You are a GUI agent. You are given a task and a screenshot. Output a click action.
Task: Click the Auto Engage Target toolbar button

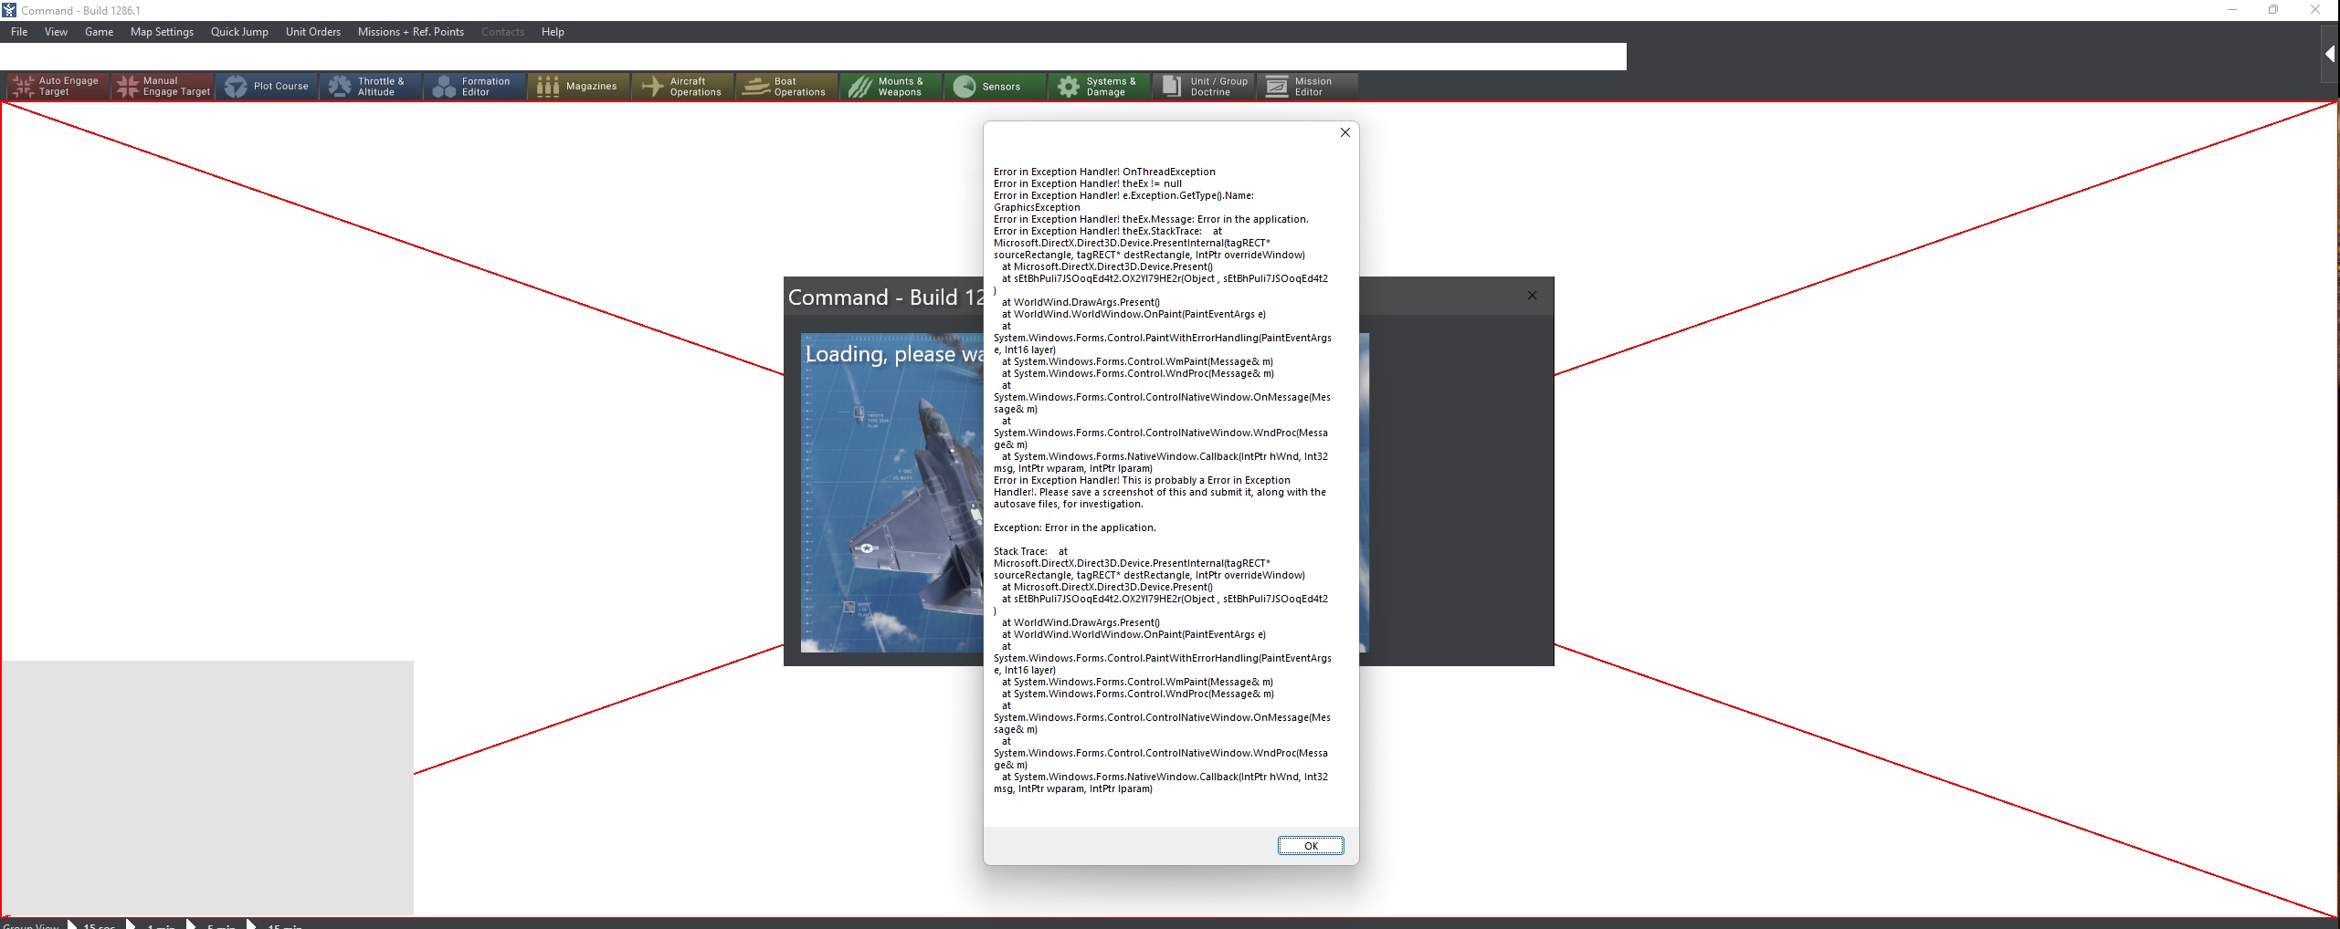pos(58,87)
